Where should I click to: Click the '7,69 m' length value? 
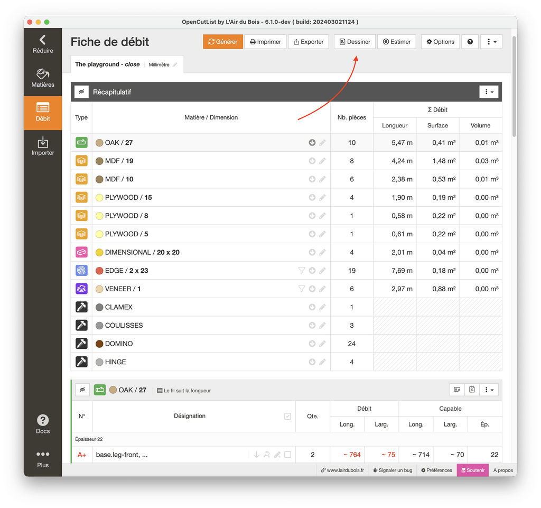402,271
